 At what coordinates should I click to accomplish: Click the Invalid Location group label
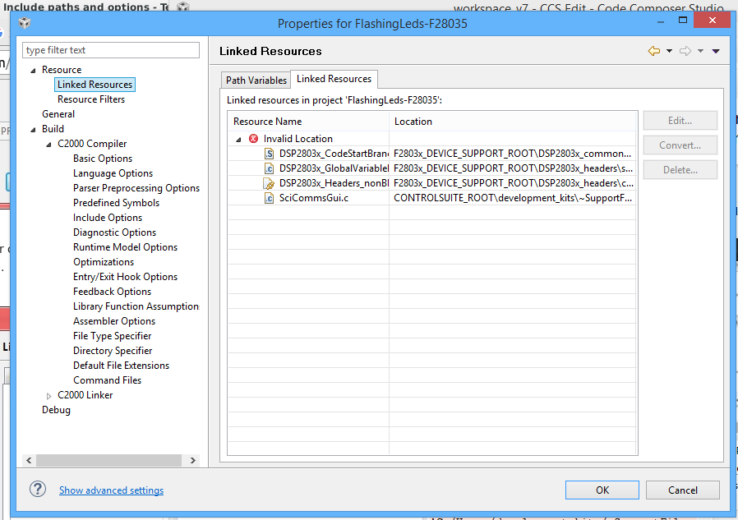(x=298, y=139)
